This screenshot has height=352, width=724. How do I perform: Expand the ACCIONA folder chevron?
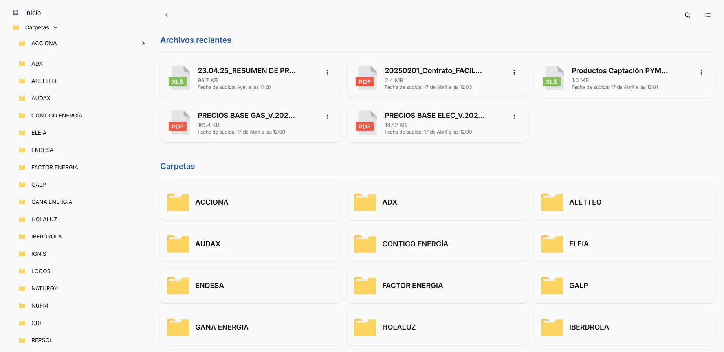[143, 43]
